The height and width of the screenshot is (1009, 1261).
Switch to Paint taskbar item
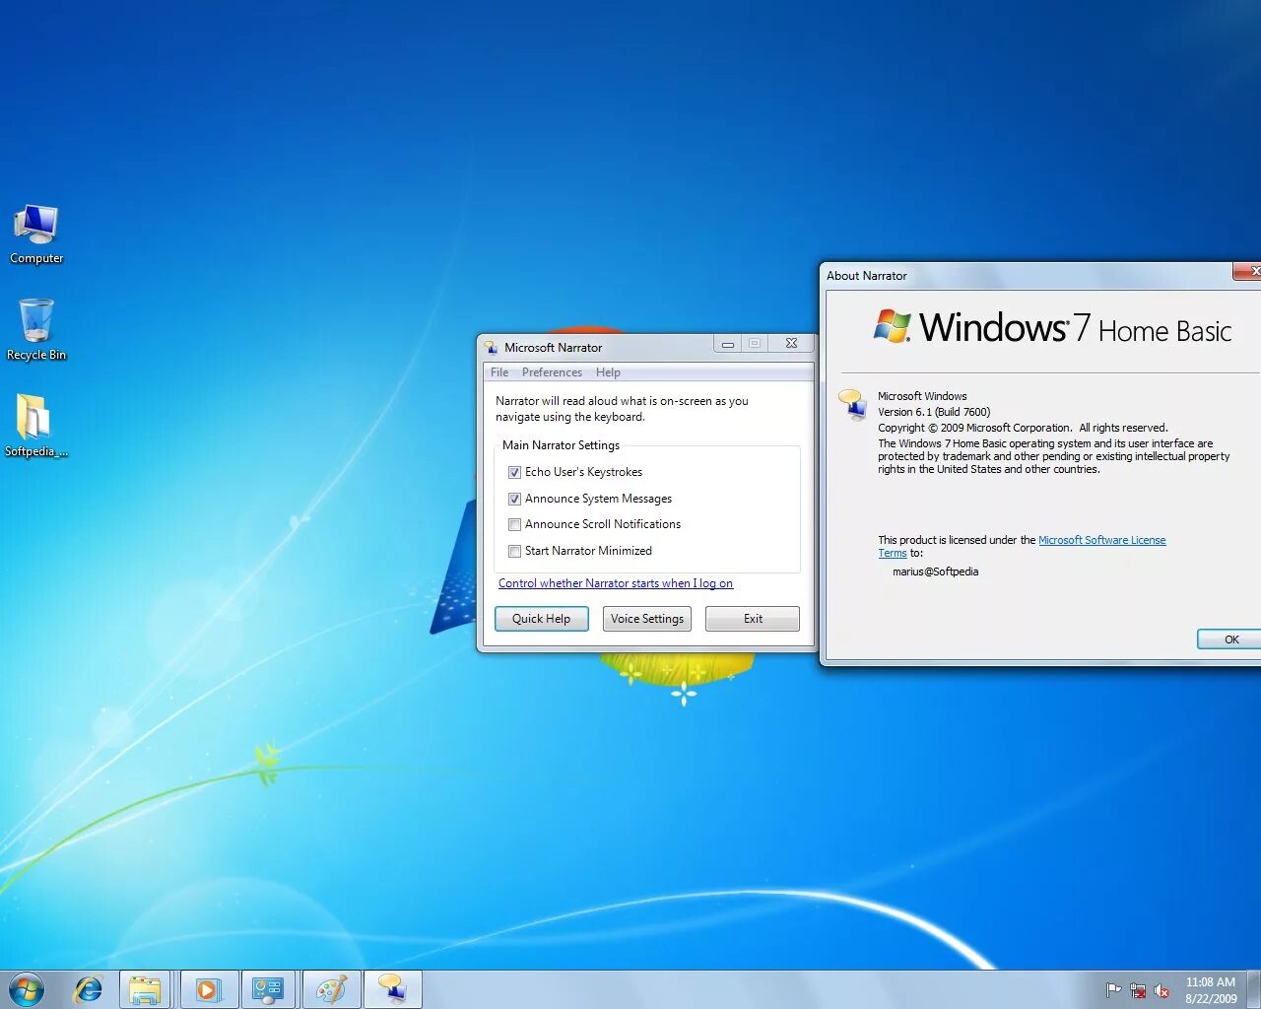point(331,989)
